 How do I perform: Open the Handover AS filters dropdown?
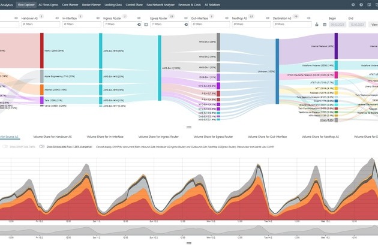point(41,25)
